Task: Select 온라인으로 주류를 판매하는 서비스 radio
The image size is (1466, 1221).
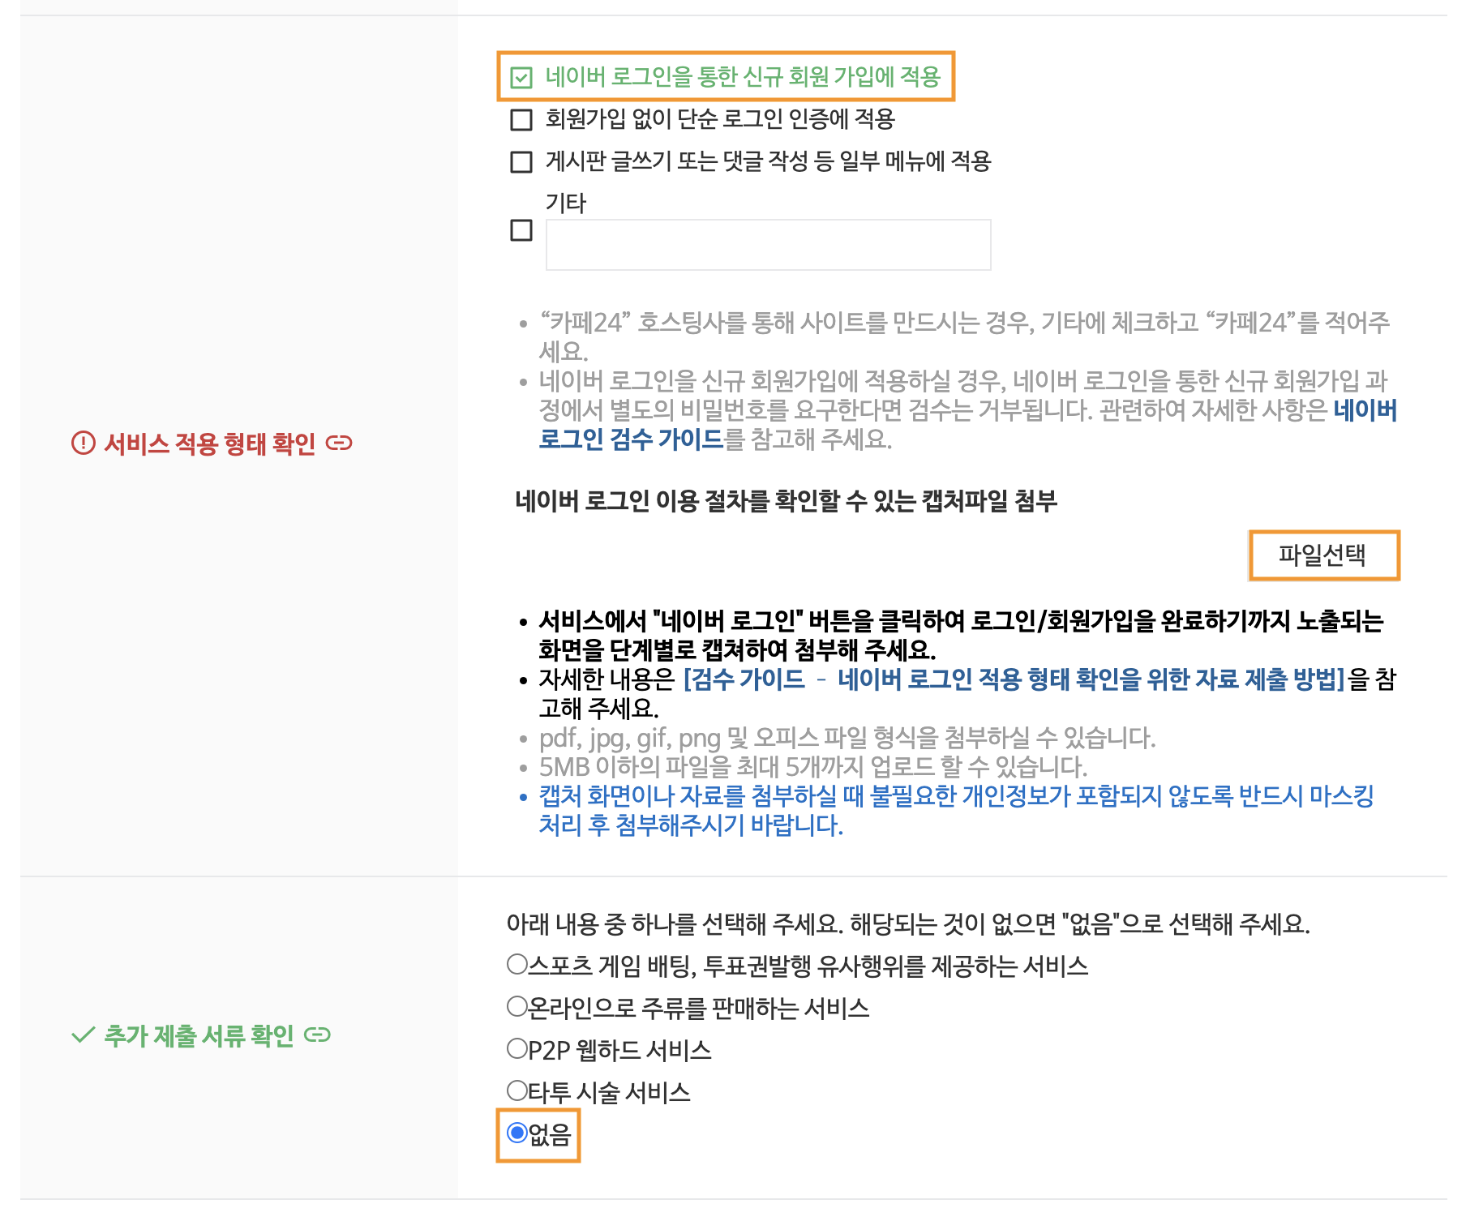Action: 517,1006
